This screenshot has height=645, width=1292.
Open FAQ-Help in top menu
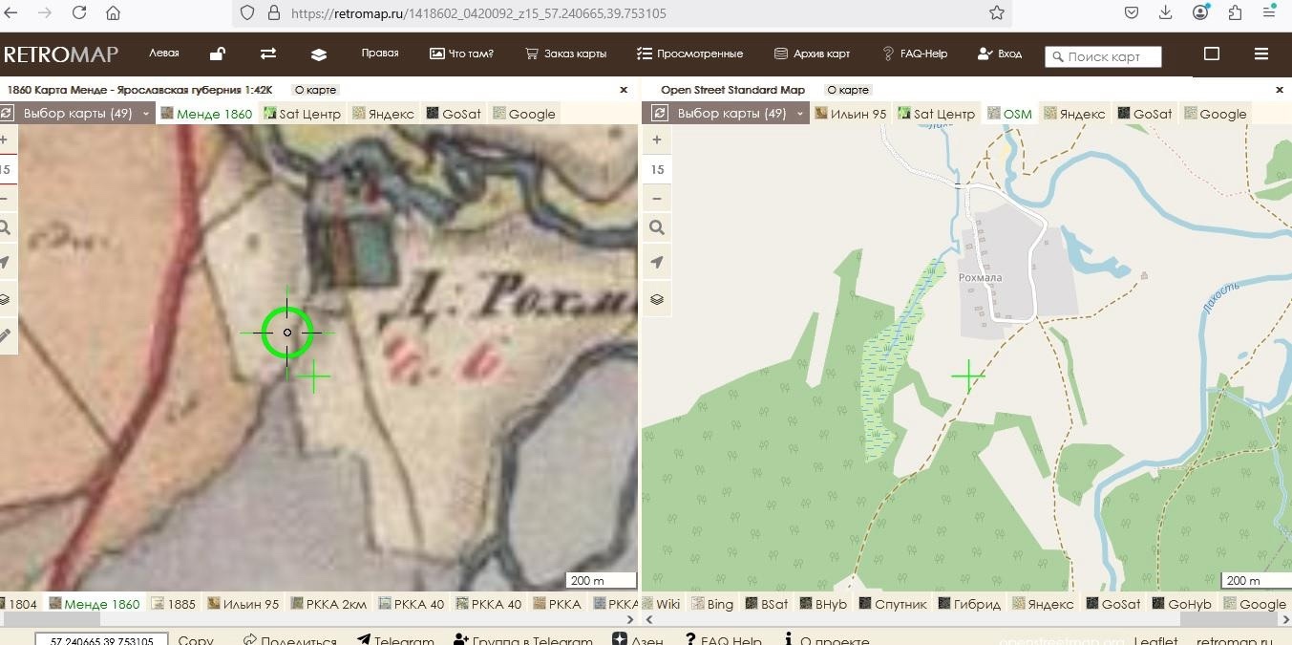tap(914, 54)
